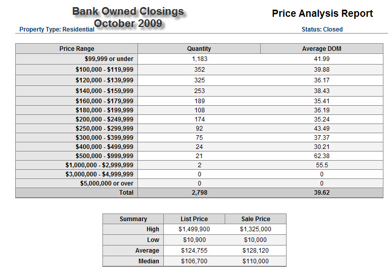Select the high sale price $1,325,000

coord(256,229)
